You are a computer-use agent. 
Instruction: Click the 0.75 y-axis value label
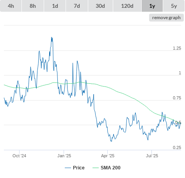177,98
